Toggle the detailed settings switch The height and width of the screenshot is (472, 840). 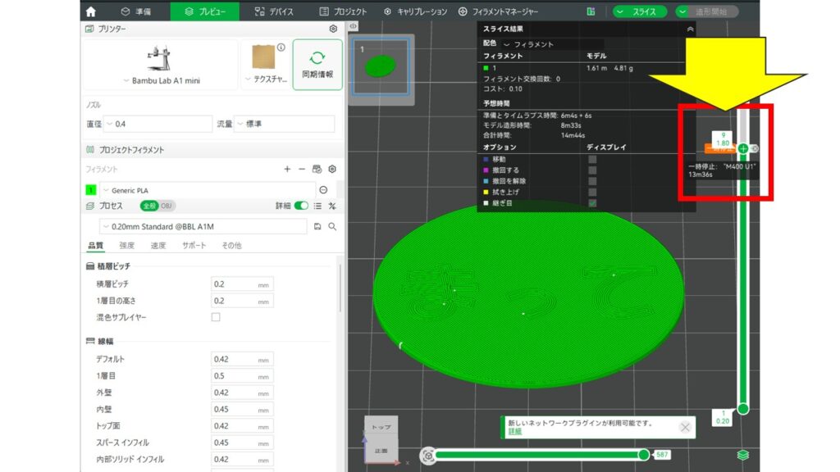pos(300,206)
